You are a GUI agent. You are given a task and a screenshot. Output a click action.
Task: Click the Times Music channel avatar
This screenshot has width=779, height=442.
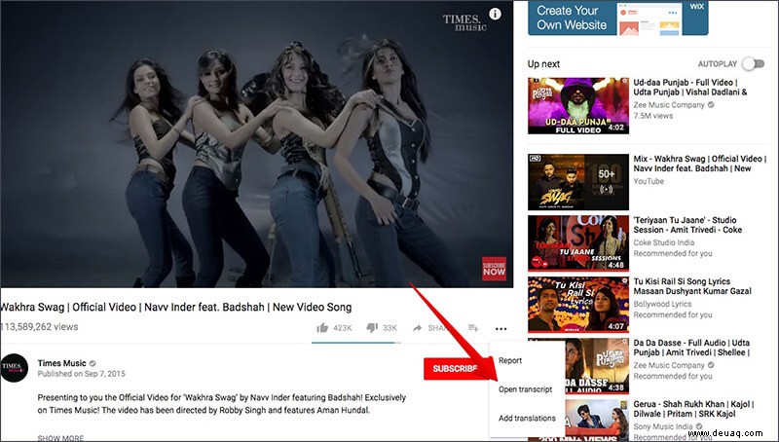click(x=14, y=368)
